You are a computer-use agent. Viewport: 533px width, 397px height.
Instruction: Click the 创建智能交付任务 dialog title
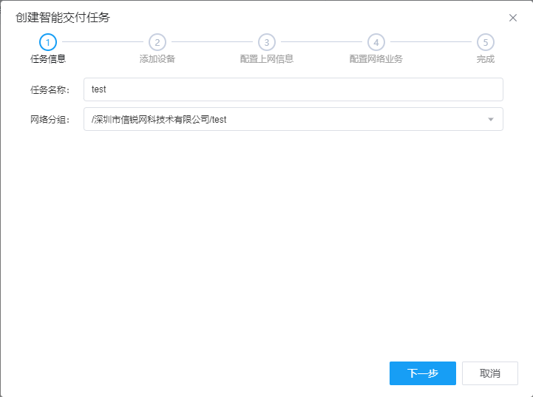(63, 17)
